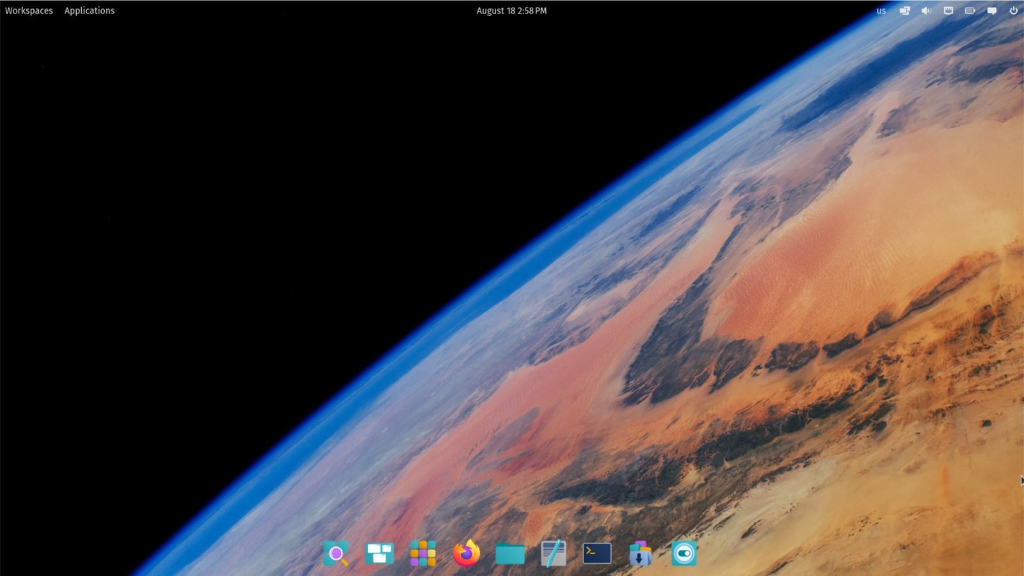
Task: Open the Applications menu
Action: [89, 10]
